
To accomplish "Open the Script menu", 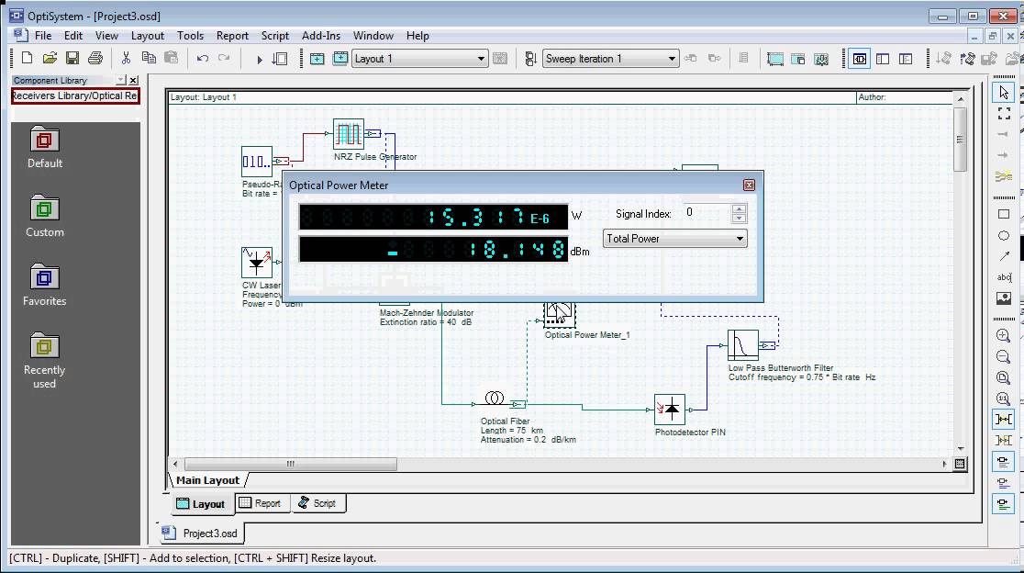I will coord(275,36).
